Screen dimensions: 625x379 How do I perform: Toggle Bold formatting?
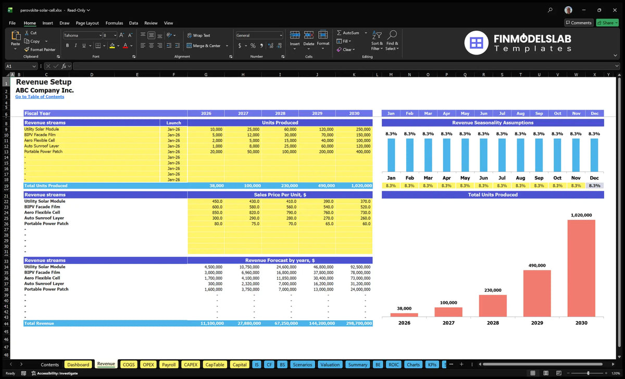67,46
